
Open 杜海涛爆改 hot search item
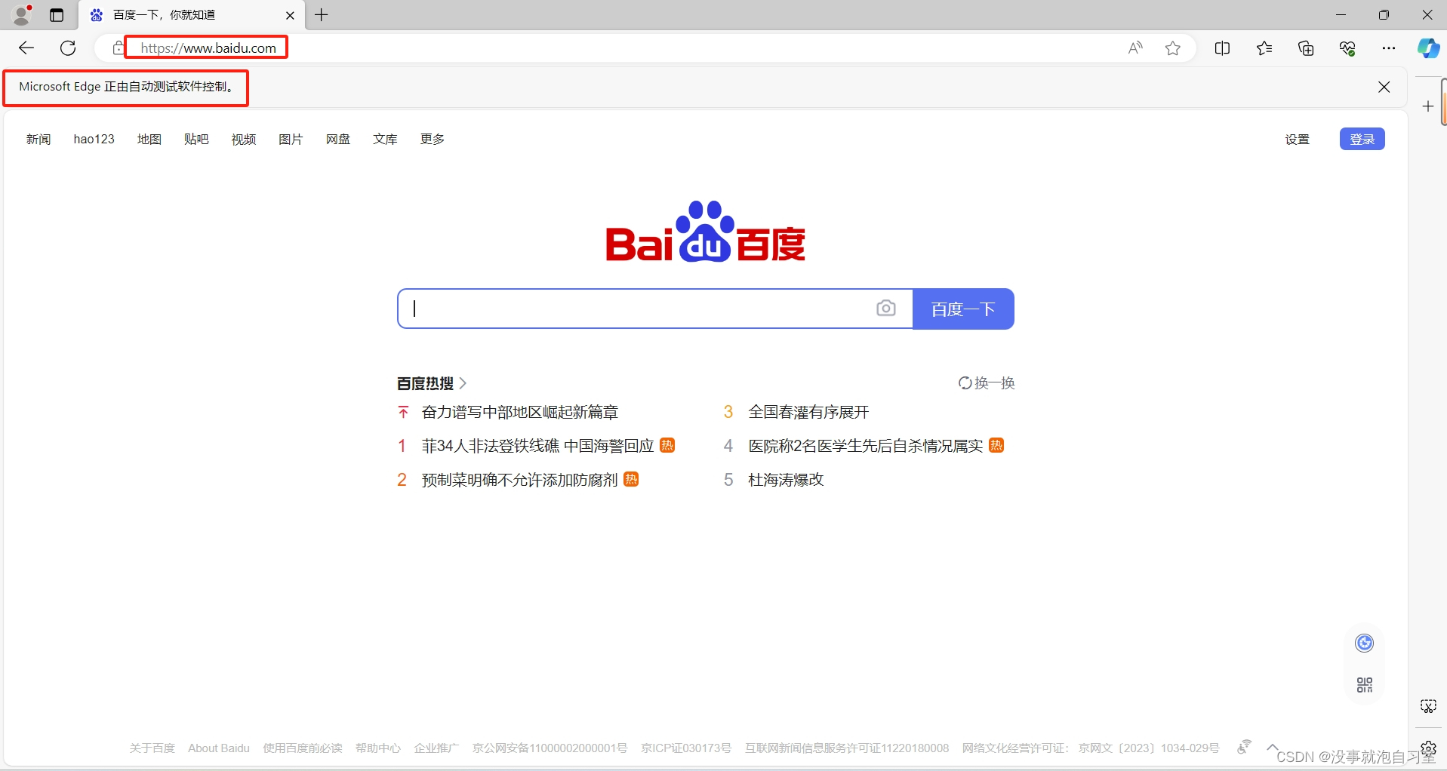click(x=786, y=480)
